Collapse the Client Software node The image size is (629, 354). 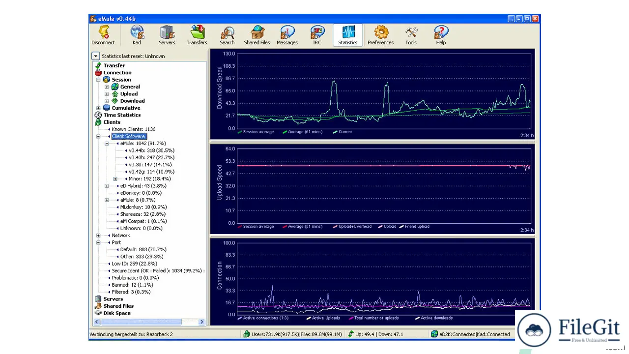coord(98,136)
